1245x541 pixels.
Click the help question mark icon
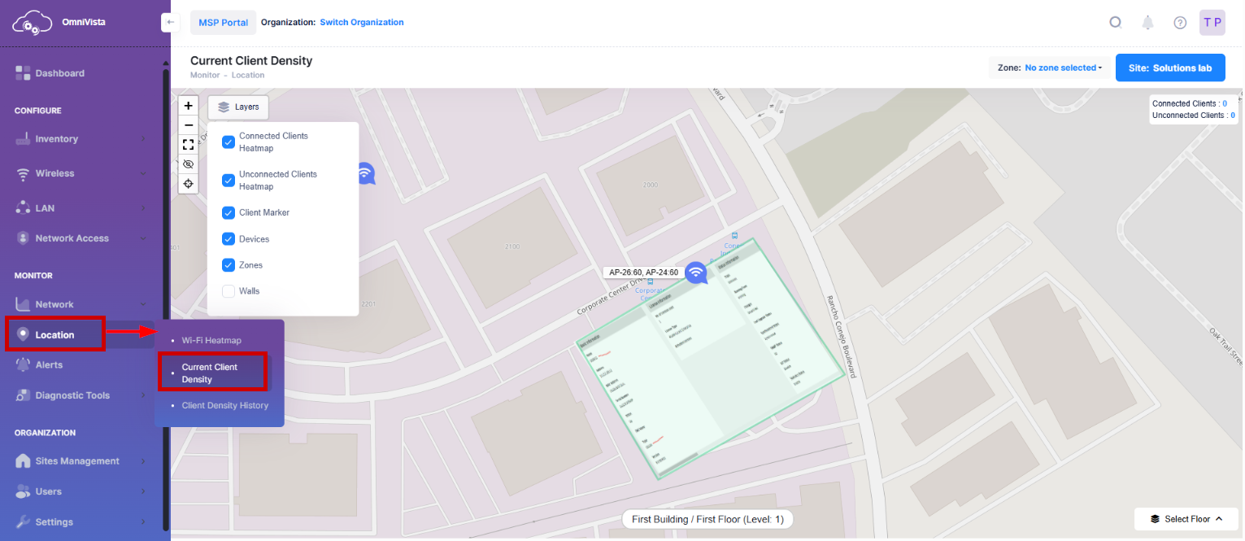coord(1180,22)
